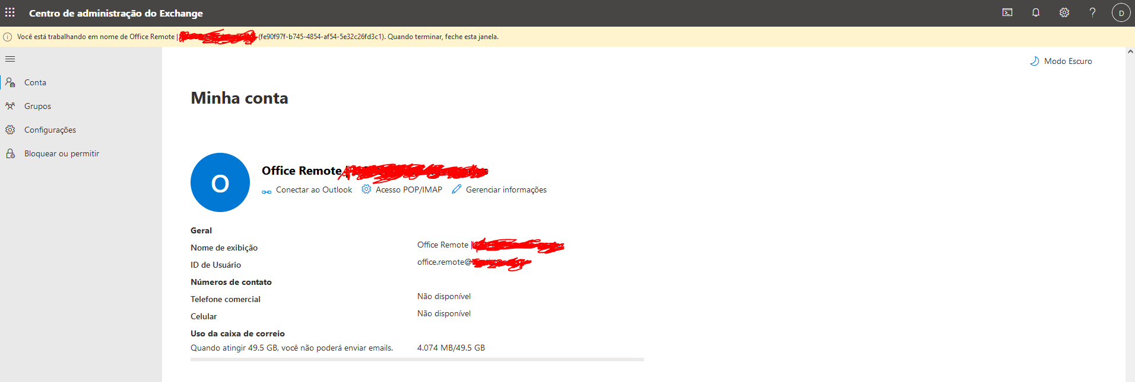Click the Modo Escuro moon icon
Viewport: 1135px width, 382px height.
(x=1035, y=61)
